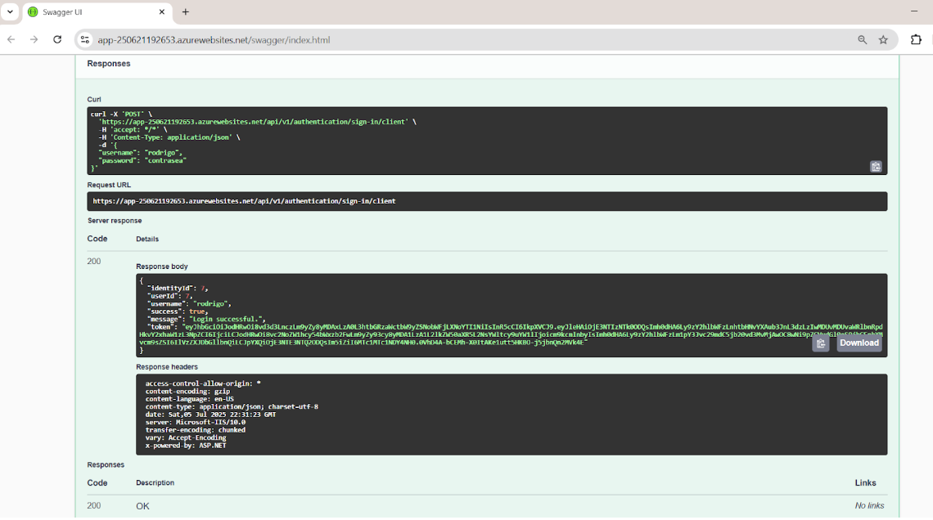Click the date header line
This screenshot has height=520, width=933.
210,415
